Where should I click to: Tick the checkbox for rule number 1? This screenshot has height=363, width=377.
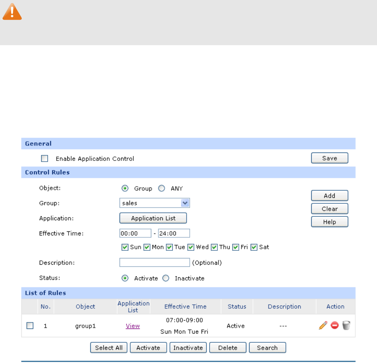coord(30,326)
